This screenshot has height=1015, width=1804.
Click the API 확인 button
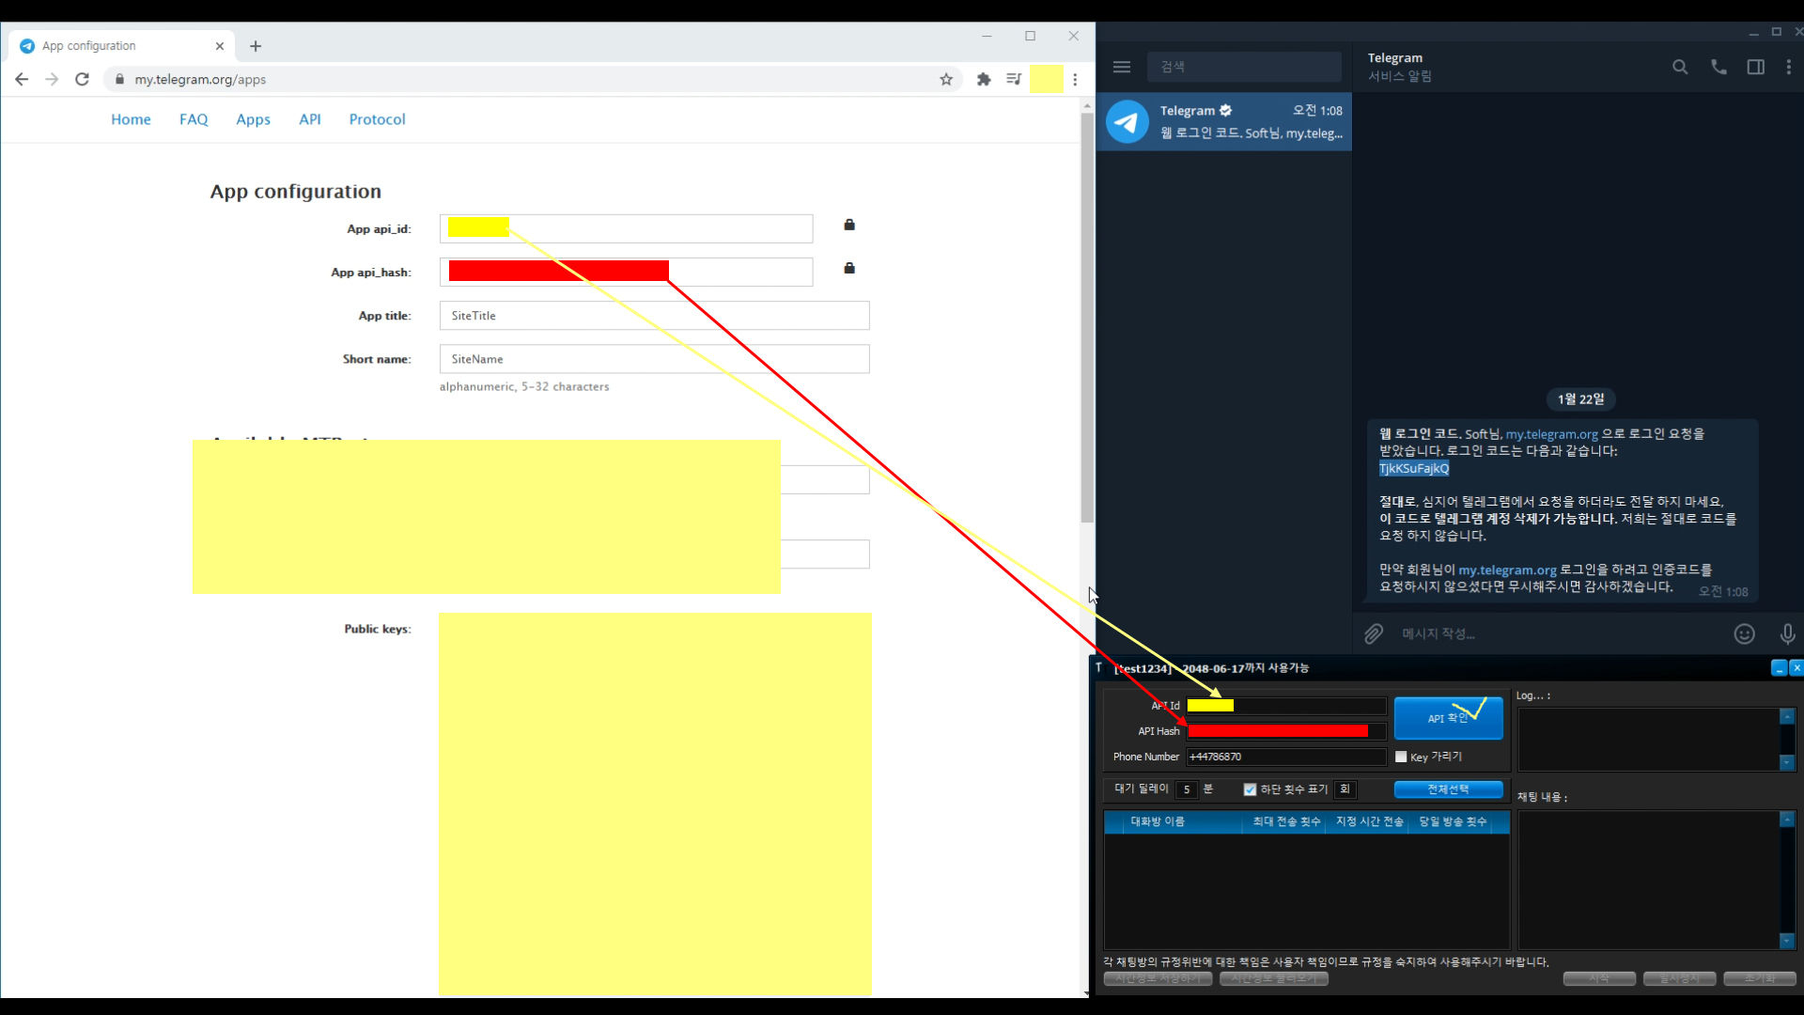click(x=1448, y=719)
